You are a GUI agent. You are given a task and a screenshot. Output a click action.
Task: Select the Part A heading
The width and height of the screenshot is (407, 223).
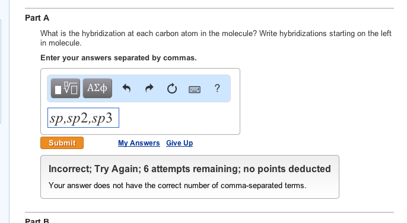37,18
